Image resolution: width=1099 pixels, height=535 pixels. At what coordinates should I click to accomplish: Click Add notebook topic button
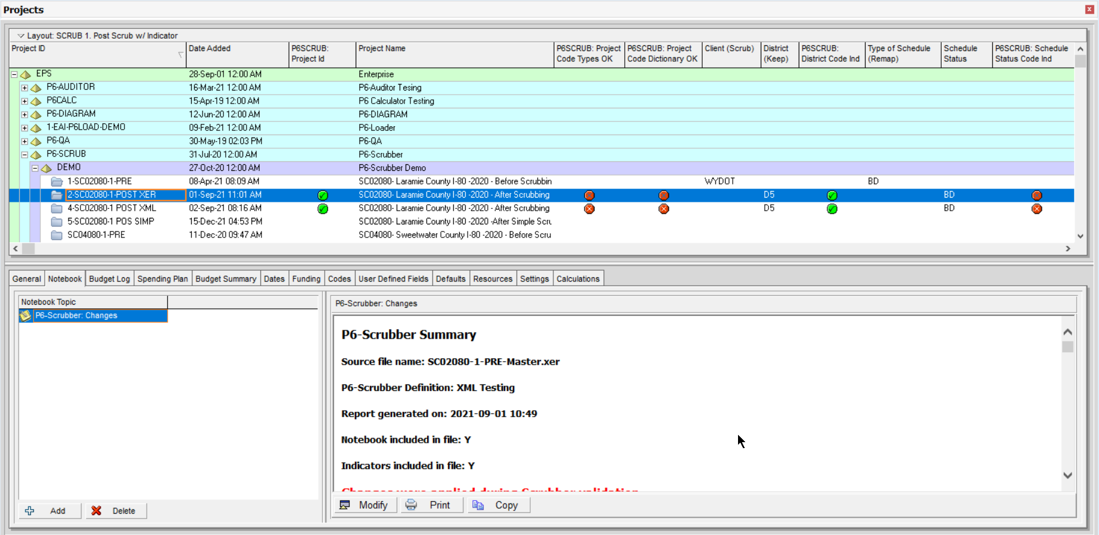pos(50,511)
